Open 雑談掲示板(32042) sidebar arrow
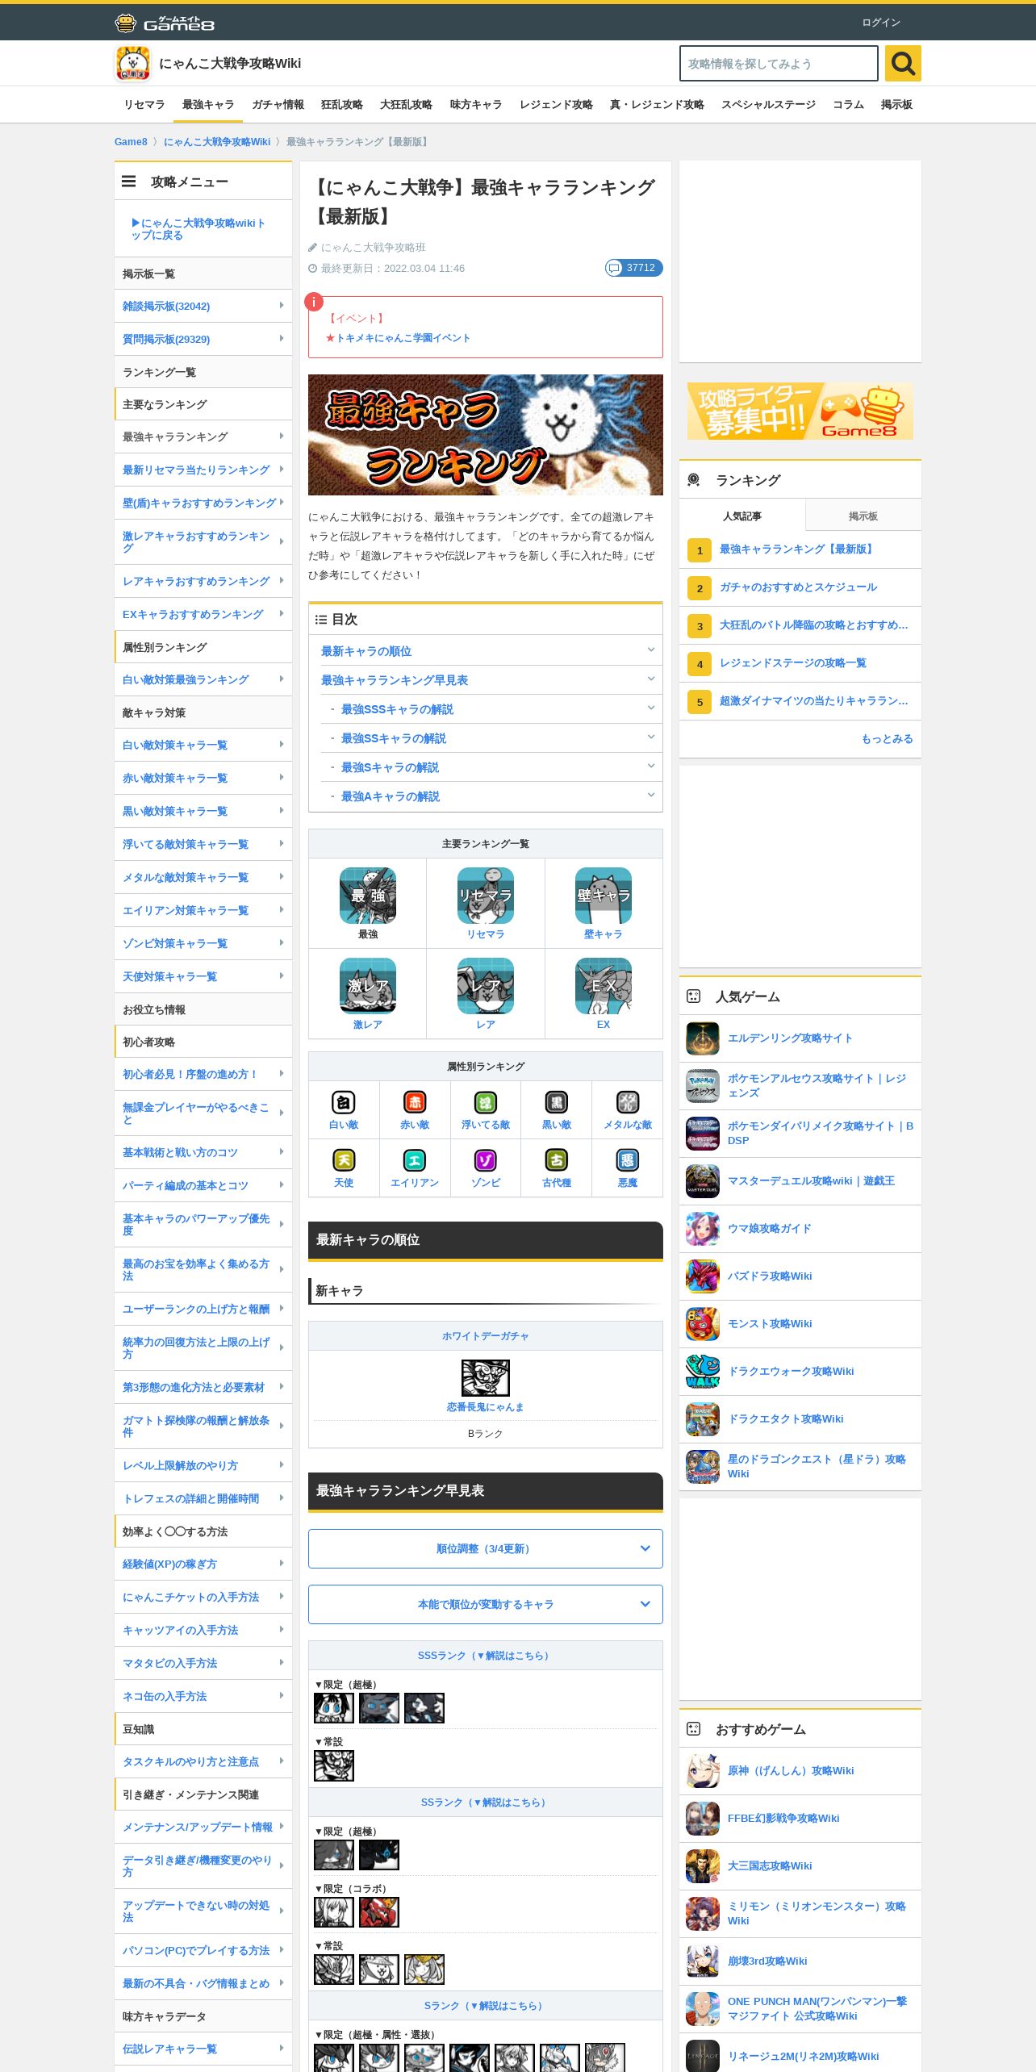The height and width of the screenshot is (2072, 1036). tap(281, 306)
